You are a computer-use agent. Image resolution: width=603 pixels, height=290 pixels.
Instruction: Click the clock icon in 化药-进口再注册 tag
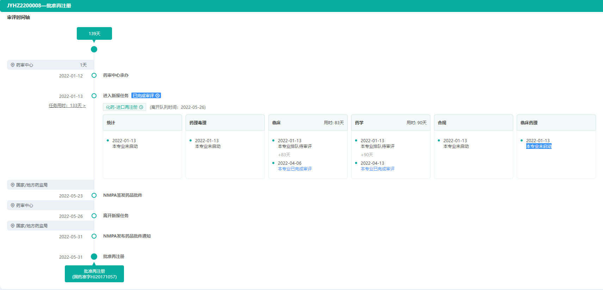click(141, 107)
